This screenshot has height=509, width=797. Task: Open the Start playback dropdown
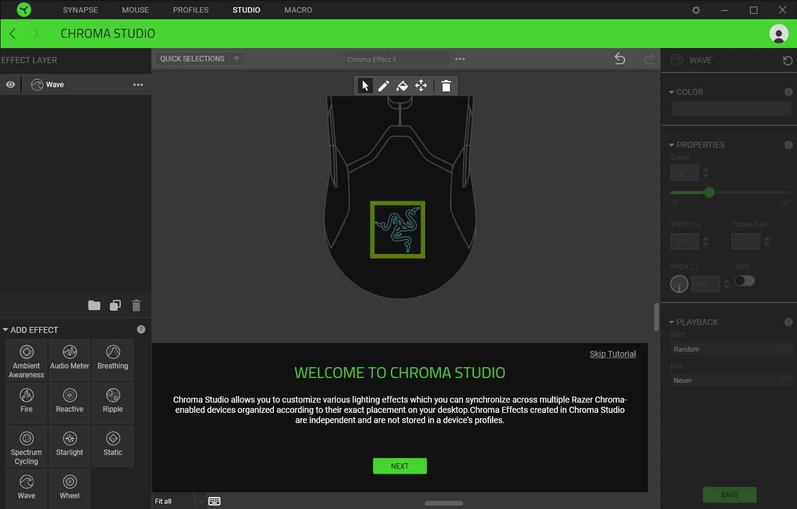731,349
